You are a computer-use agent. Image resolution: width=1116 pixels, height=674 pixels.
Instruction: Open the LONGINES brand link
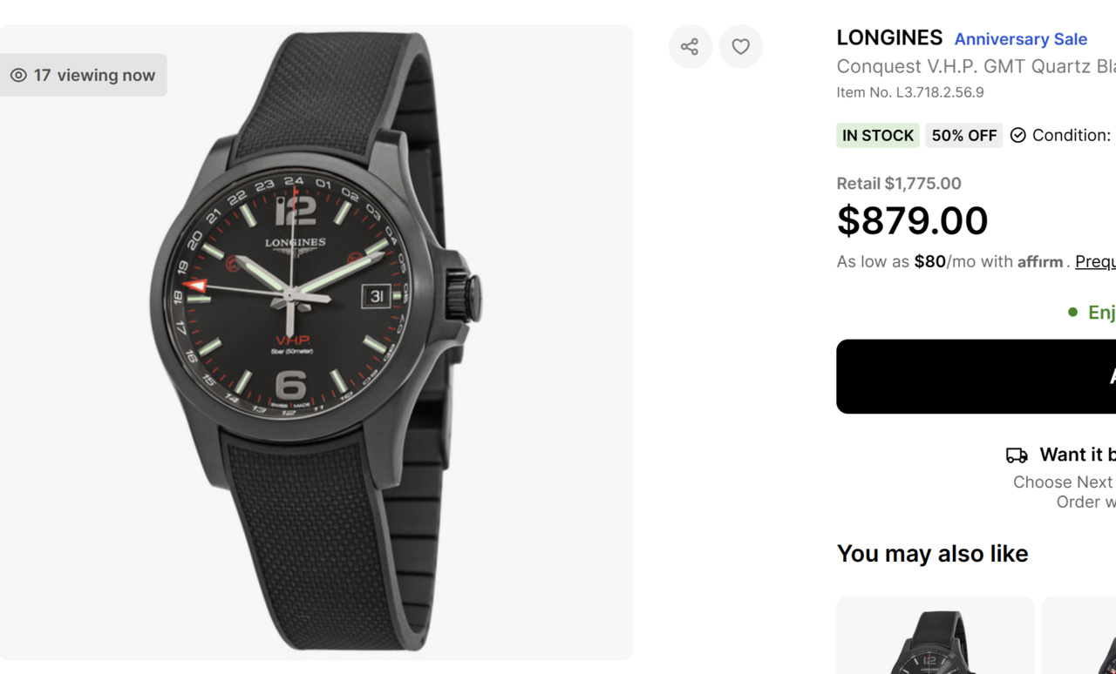point(889,38)
